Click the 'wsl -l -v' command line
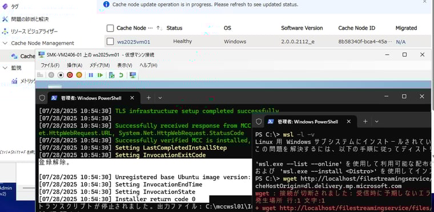 click(285, 135)
